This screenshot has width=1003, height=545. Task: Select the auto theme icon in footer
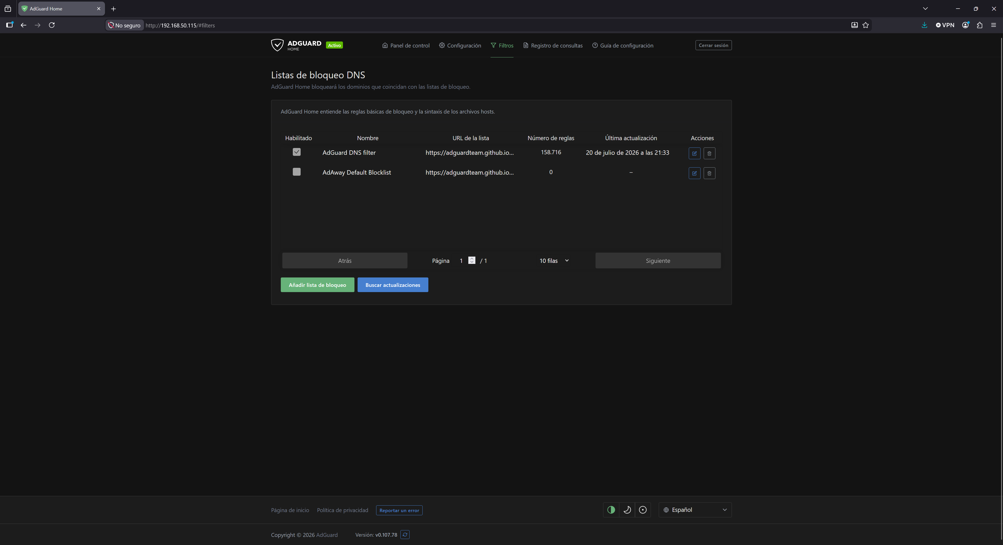pyautogui.click(x=611, y=510)
